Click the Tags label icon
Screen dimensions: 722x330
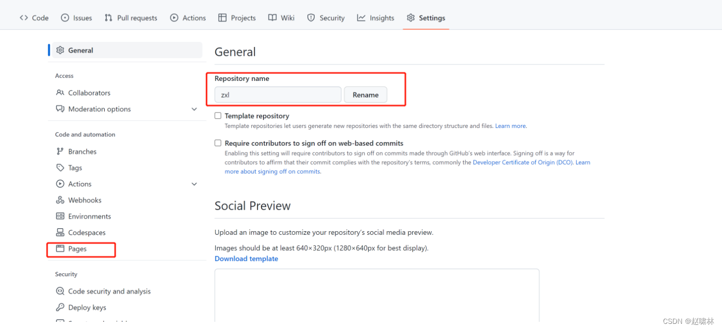[60, 168]
